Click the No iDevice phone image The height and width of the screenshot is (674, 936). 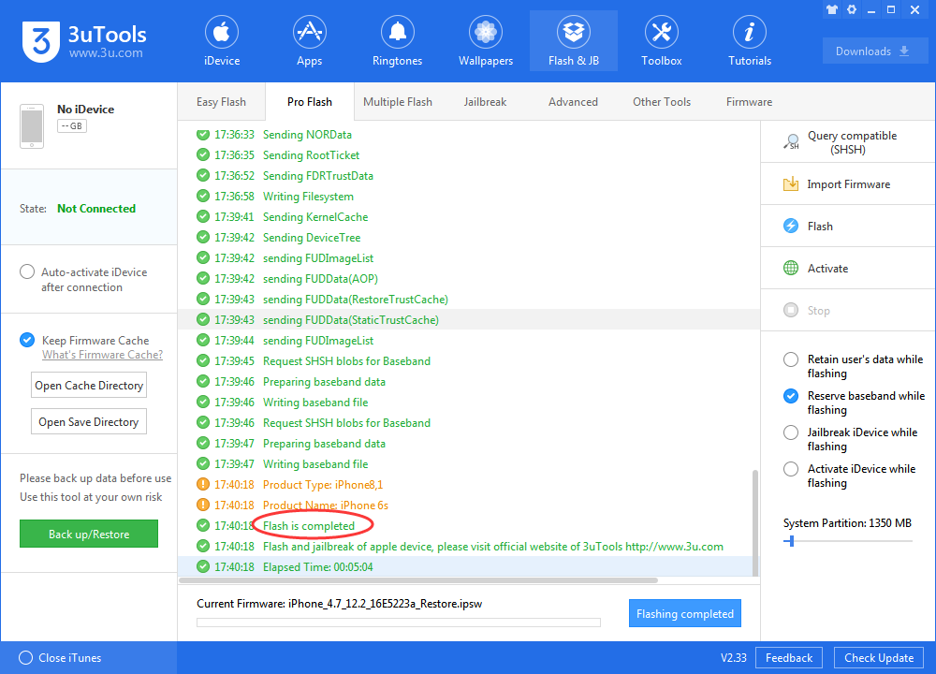32,126
